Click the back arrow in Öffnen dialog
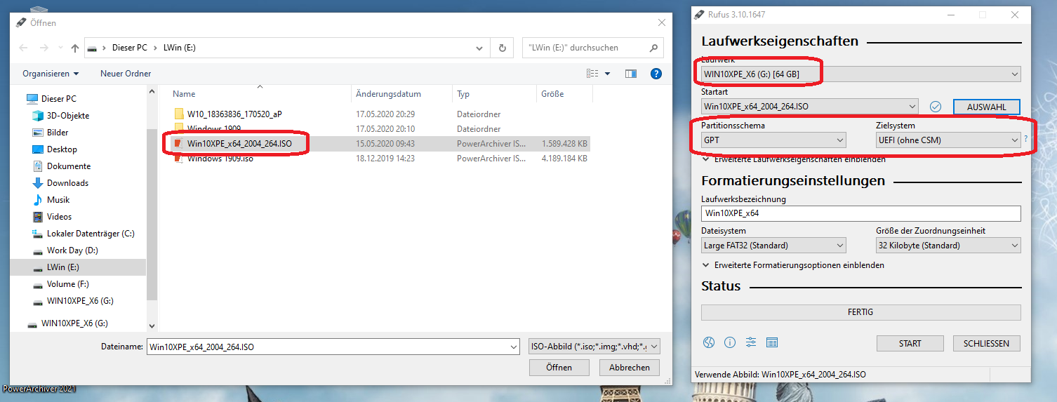Image resolution: width=1057 pixels, height=402 pixels. (x=23, y=48)
